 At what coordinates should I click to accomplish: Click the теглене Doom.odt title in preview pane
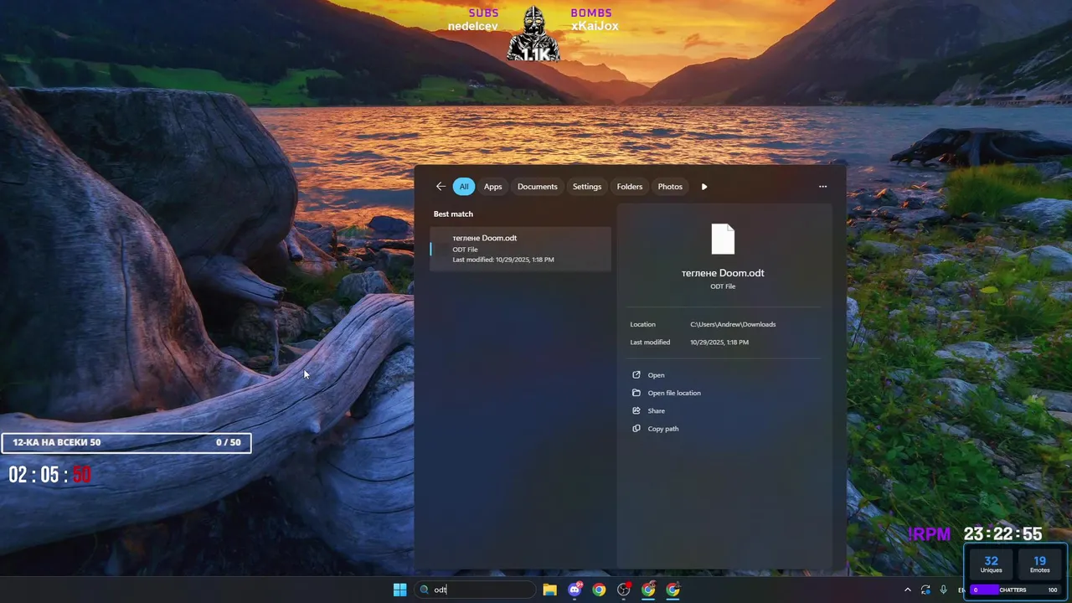coord(723,273)
